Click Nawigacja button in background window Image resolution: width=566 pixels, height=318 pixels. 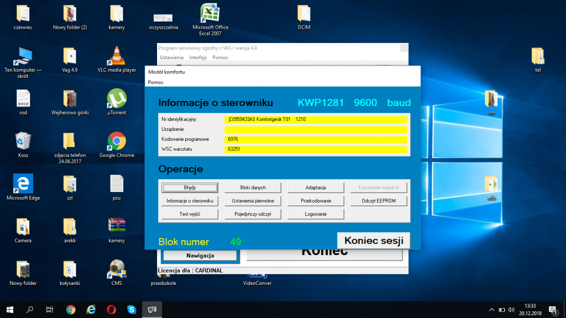tap(200, 255)
